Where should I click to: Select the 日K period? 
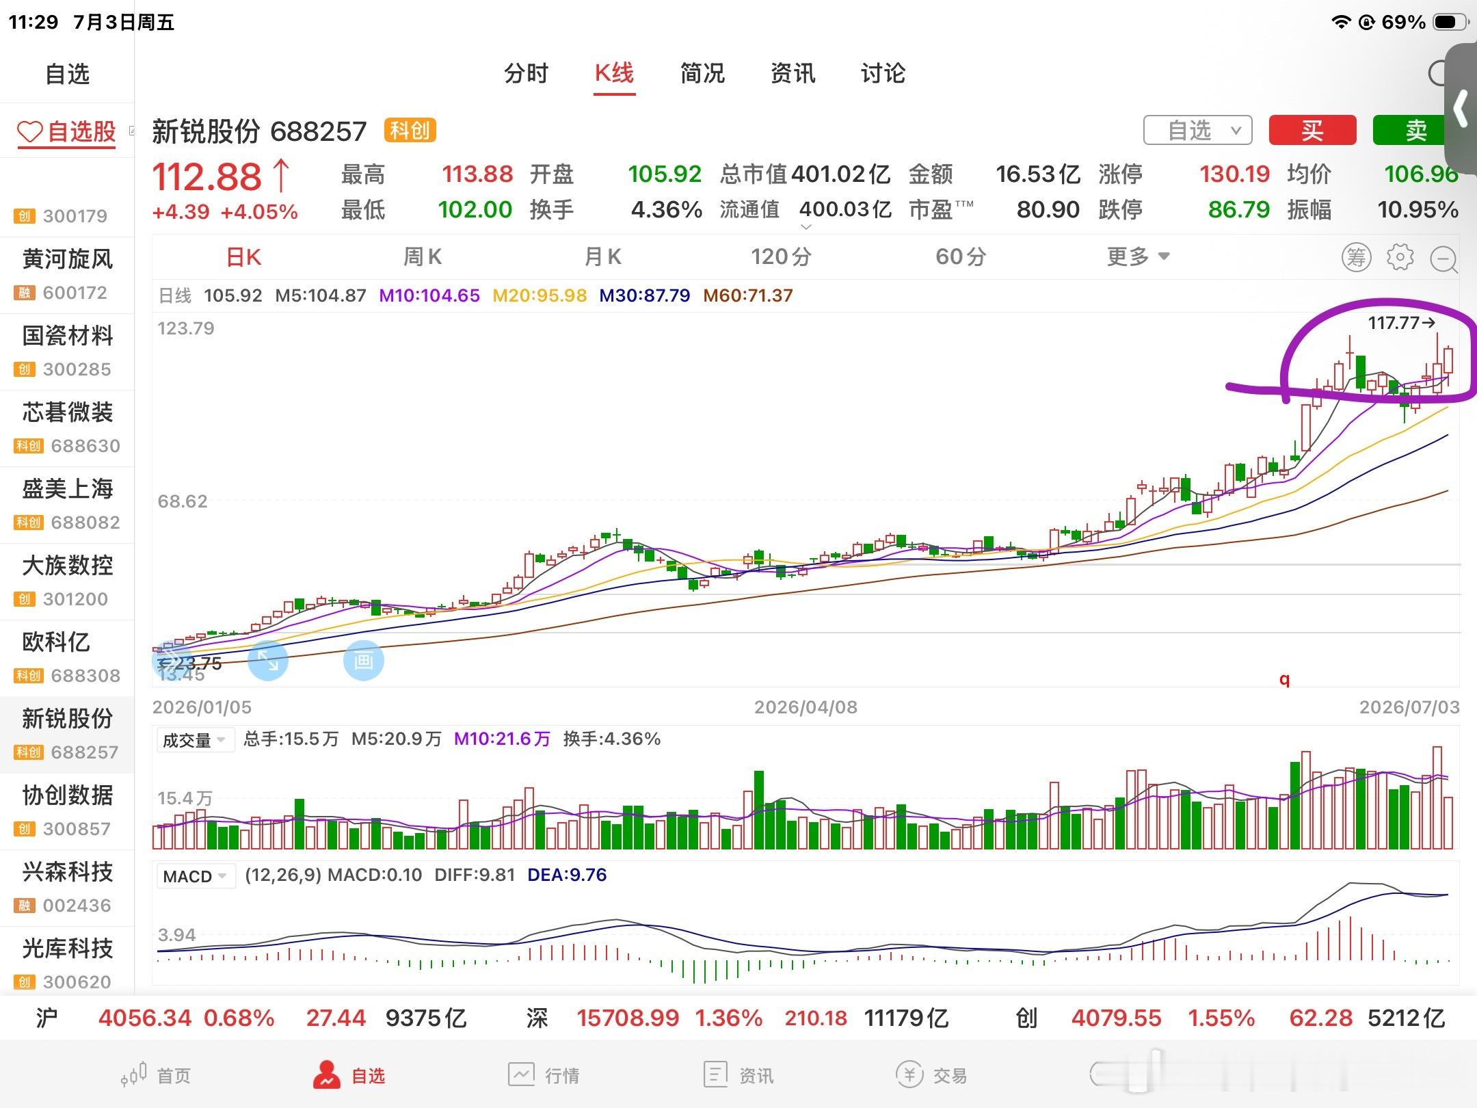pyautogui.click(x=243, y=257)
